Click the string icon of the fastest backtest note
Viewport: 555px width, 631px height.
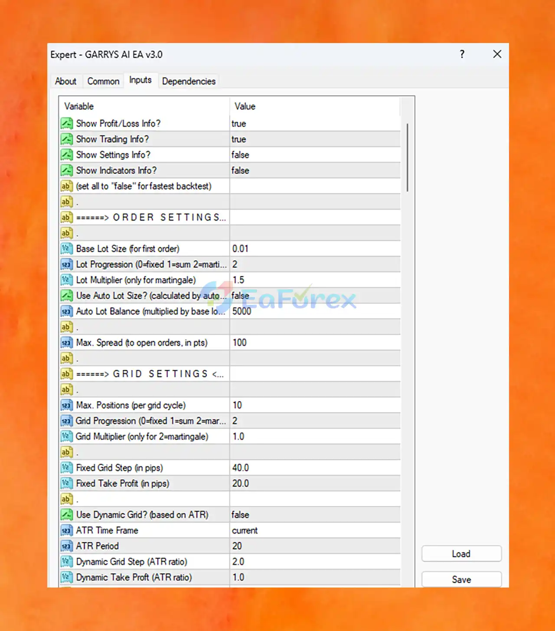click(66, 186)
